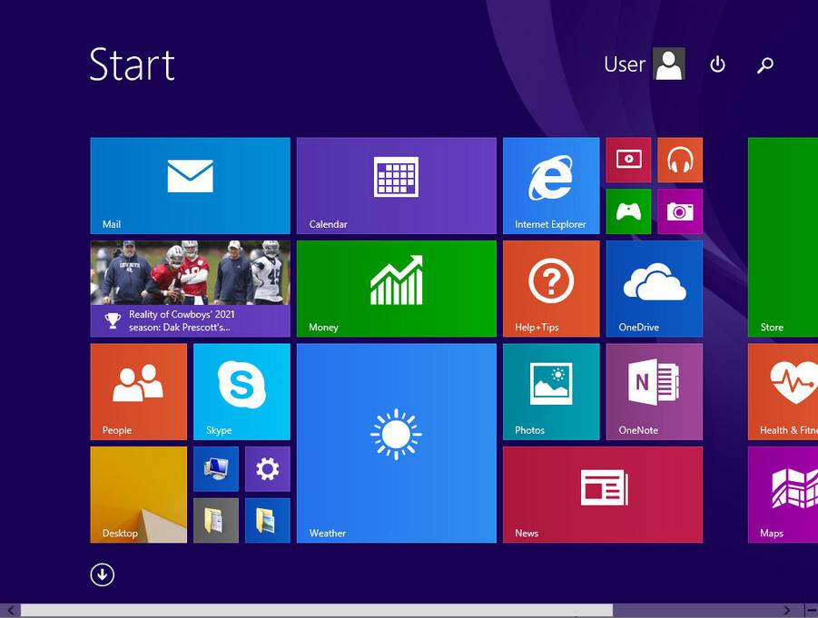Open the Calendar app

tap(396, 185)
